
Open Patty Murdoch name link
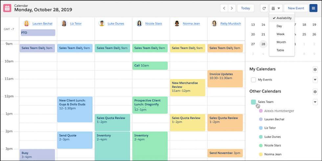point(231,24)
